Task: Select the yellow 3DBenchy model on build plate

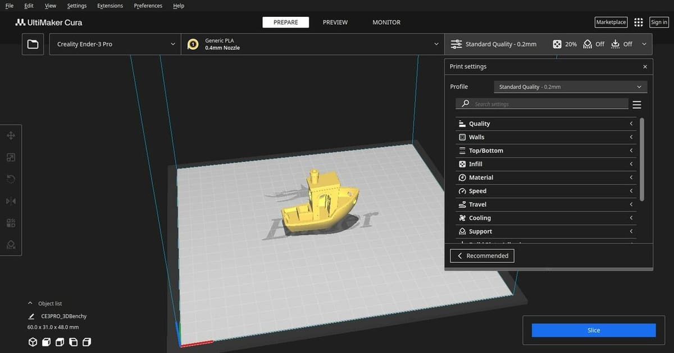Action: 320,202
